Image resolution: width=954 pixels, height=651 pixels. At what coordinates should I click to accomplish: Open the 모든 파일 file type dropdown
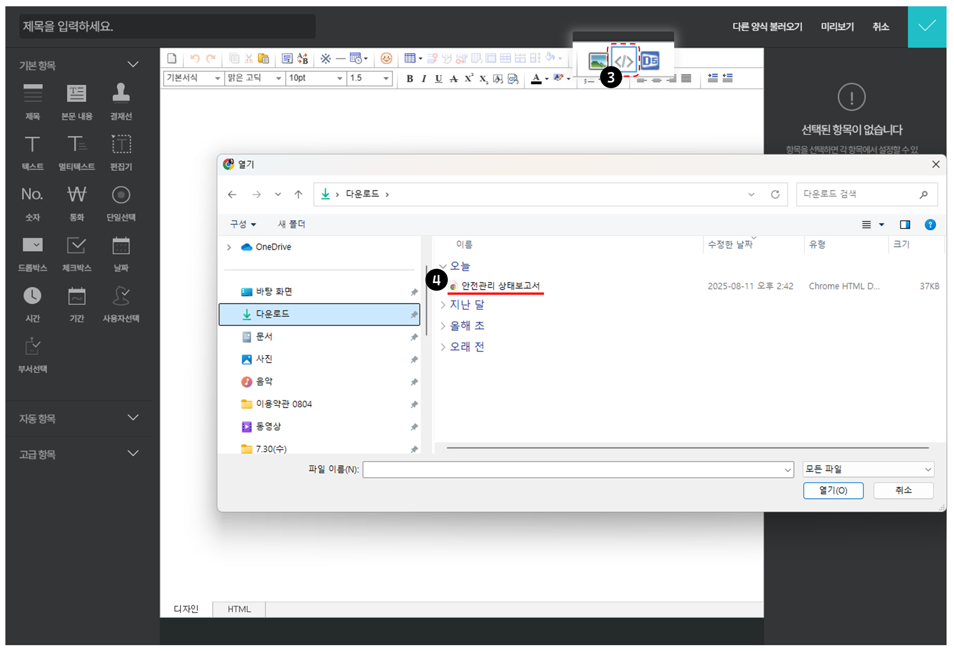pos(868,469)
